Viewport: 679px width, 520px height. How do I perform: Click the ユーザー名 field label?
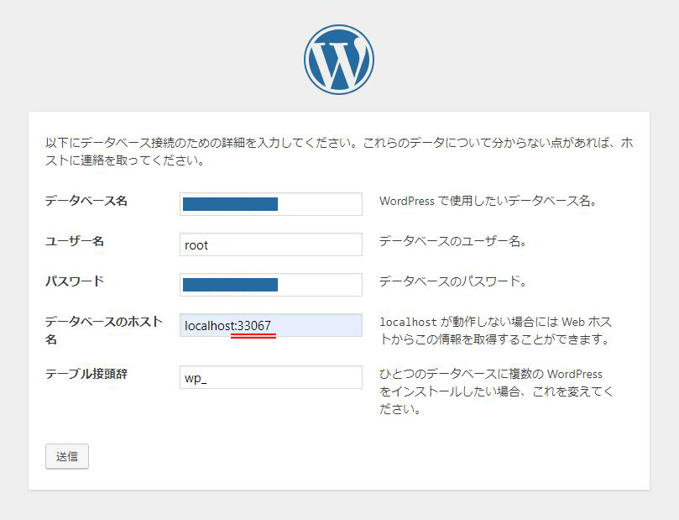[75, 241]
